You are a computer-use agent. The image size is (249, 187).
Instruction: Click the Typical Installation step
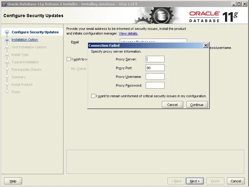(25, 62)
